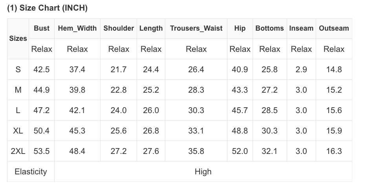Viewport: 366px width, 194px height.
Task: Select the 2.9 Inseam value
Action: pos(301,70)
